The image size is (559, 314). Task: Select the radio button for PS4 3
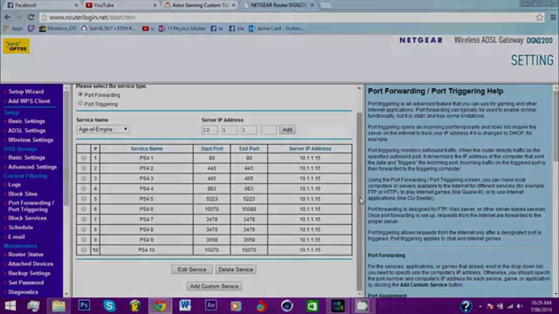point(84,178)
